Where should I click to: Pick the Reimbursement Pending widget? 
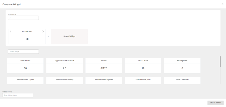65,80
